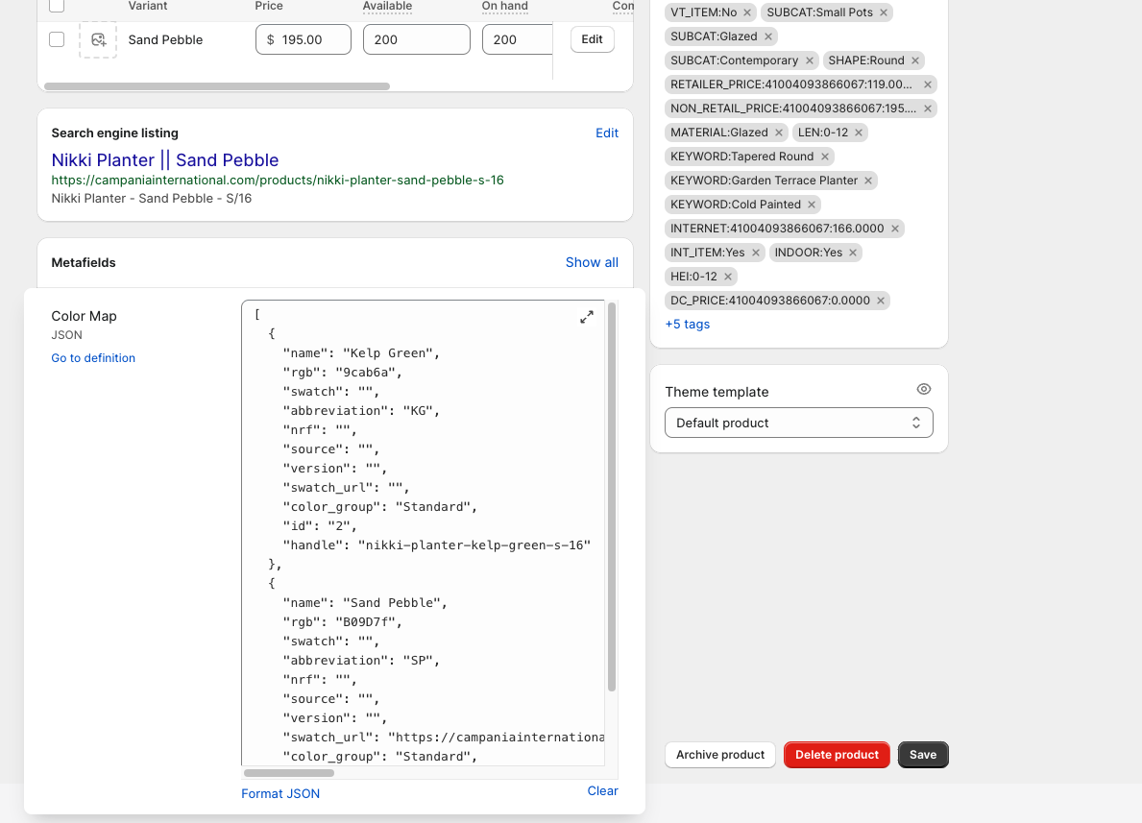Viewport: 1142px width, 823px height.
Task: Expand the +5 tags list
Action: pos(688,325)
